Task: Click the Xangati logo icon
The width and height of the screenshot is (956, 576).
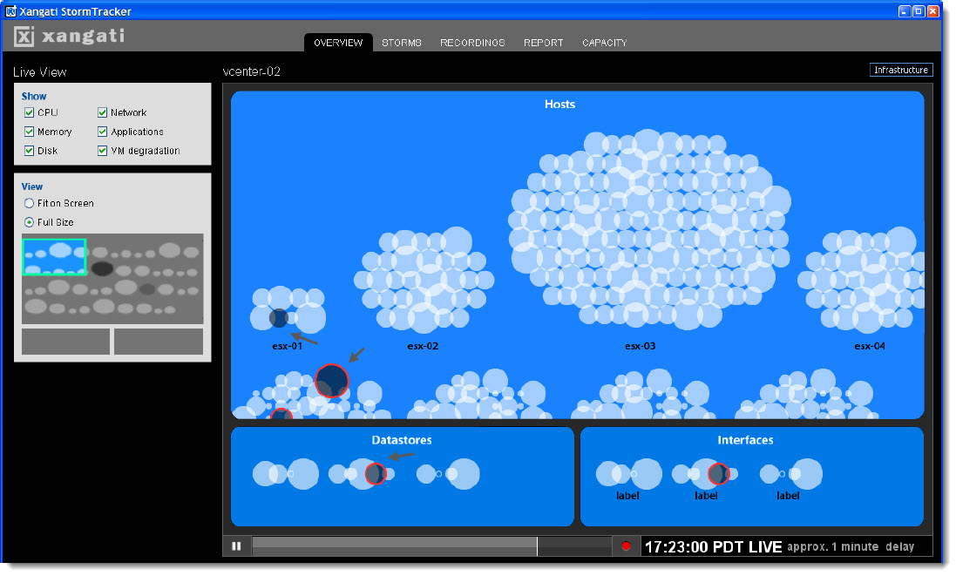Action: point(24,37)
